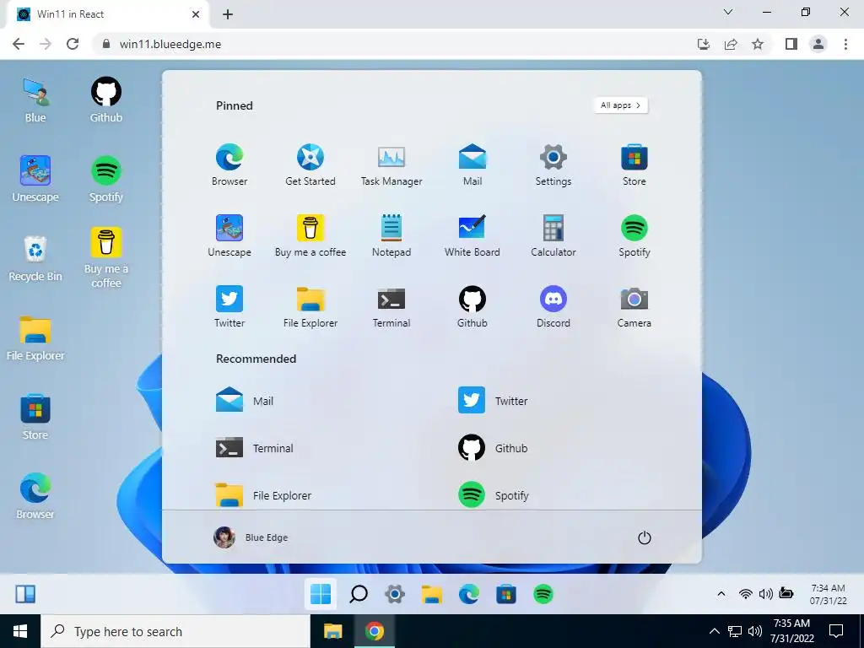Click the battery icon in Win11 tray
The height and width of the screenshot is (648, 864).
(x=786, y=593)
